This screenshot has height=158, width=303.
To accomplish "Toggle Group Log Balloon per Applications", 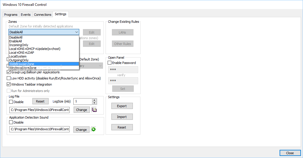I will [x=9, y=72].
